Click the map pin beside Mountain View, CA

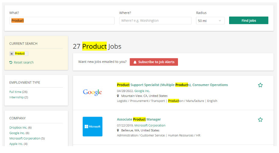click(x=118, y=96)
